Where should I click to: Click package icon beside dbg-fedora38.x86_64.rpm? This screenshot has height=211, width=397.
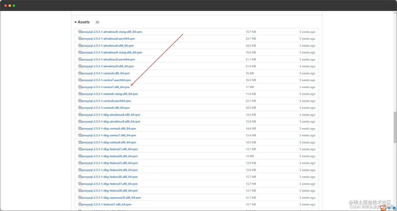tap(80, 191)
